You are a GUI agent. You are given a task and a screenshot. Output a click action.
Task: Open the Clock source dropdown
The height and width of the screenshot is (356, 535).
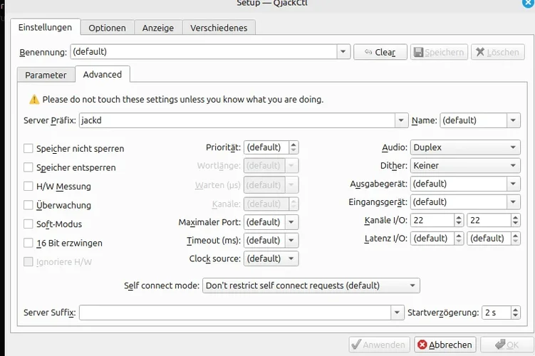(x=271, y=258)
